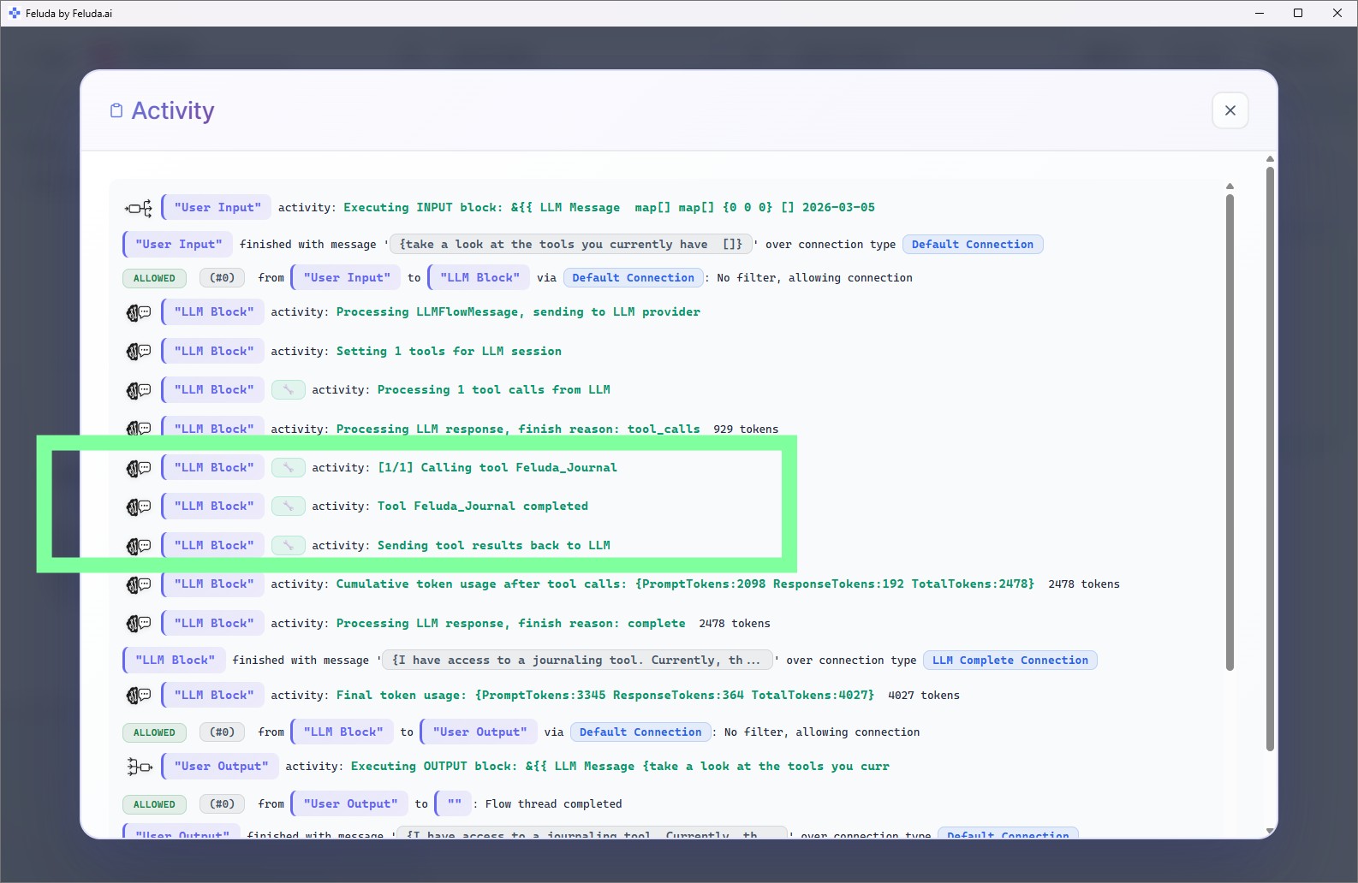Click wrench badge on Processing 1 tool calls row
1358x883 pixels.
[289, 390]
